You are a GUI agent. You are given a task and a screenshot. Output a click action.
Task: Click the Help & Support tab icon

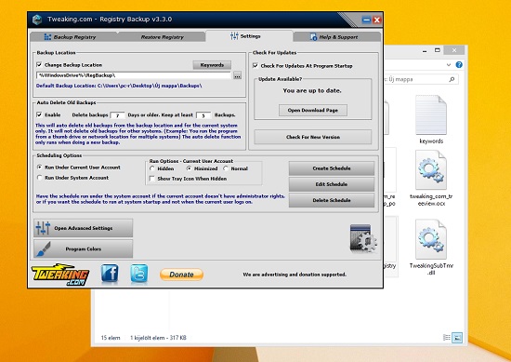(313, 37)
